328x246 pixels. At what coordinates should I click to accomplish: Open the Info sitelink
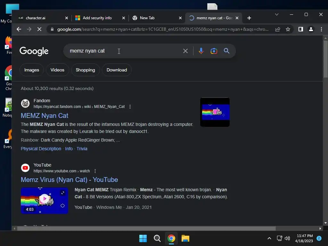69,149
